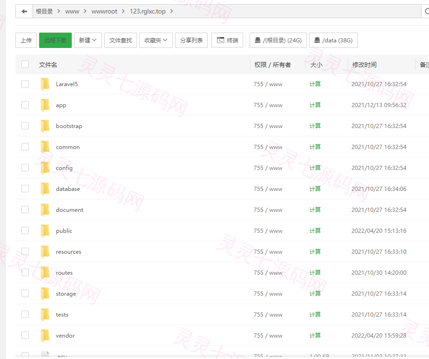Switch to /(根目录) (24G) disk
429x359 pixels.
[x=278, y=40]
